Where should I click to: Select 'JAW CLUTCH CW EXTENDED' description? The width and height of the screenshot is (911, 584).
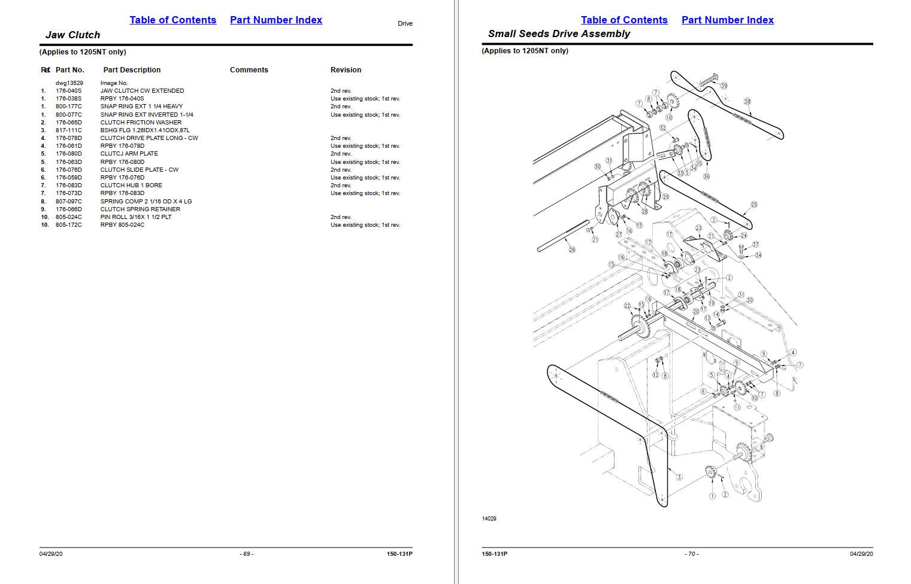(x=142, y=91)
